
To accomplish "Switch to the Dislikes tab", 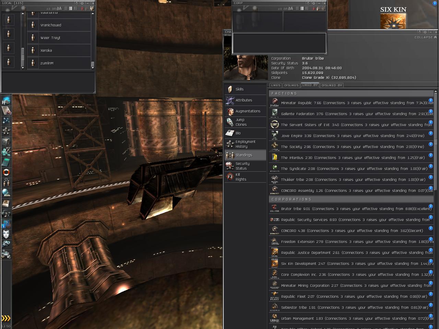I will pos(291,85).
